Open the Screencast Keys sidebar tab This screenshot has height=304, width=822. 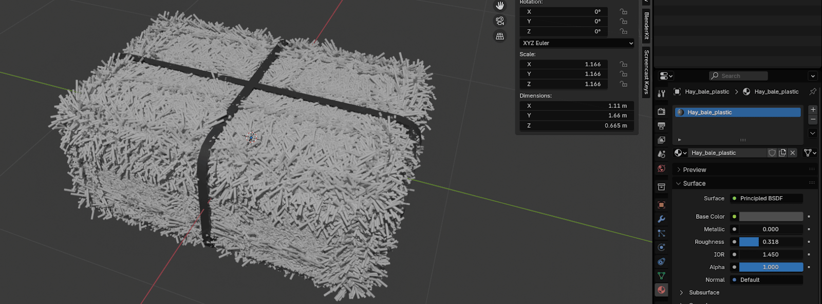pos(646,72)
